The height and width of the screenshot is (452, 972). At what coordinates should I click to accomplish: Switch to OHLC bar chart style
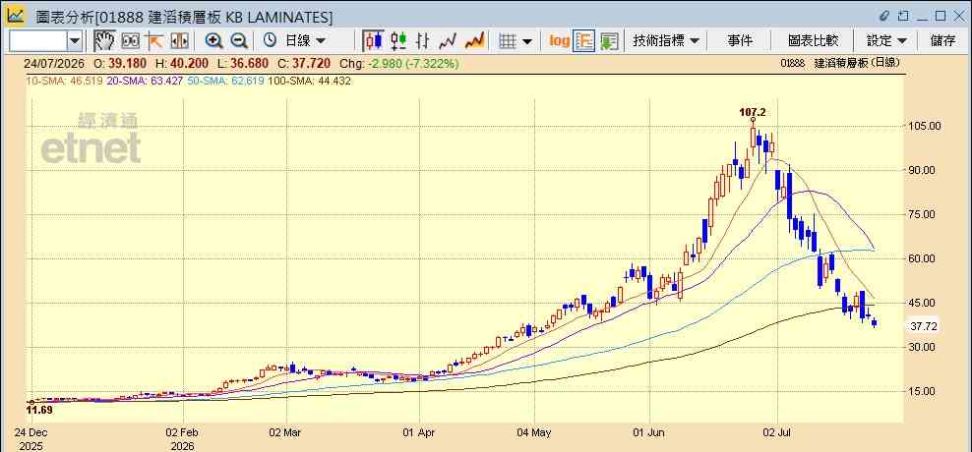(423, 41)
